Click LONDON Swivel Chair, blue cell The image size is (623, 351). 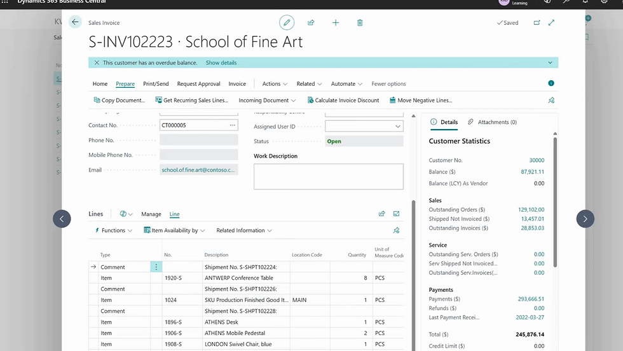coord(247,344)
